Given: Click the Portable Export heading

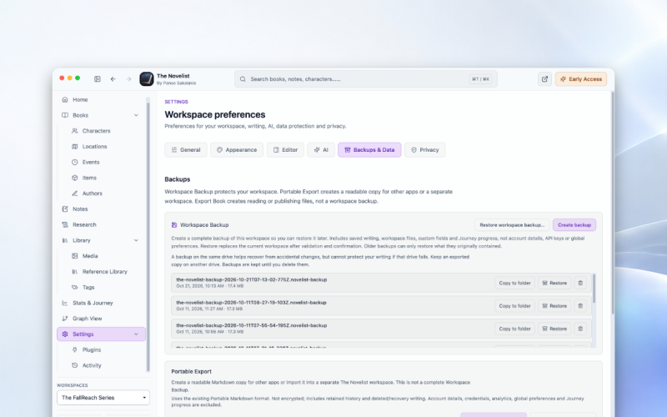Looking at the screenshot, I should click(x=192, y=371).
